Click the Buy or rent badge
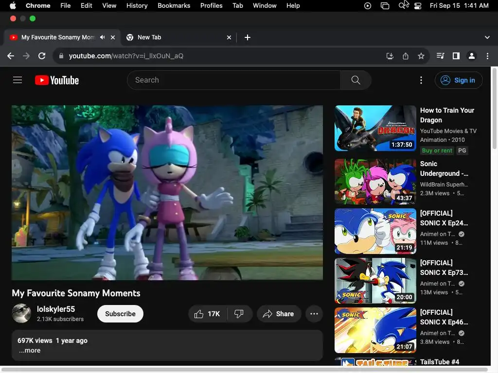Viewport: 498px width, 373px height. click(437, 151)
